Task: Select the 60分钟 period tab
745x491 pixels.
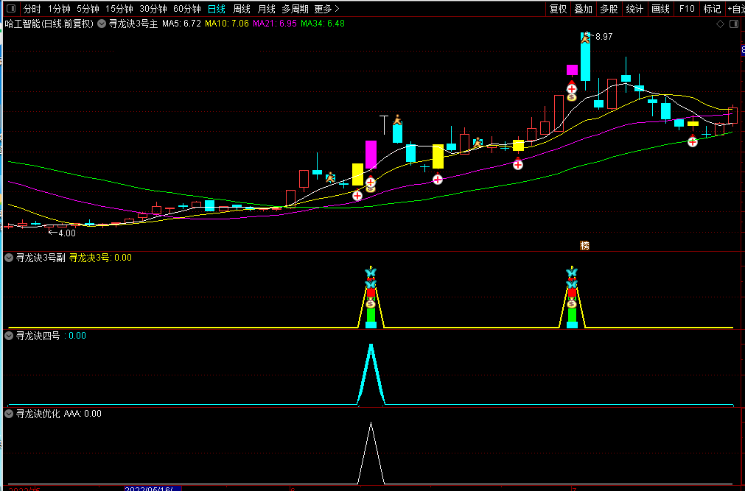Action: click(x=186, y=9)
